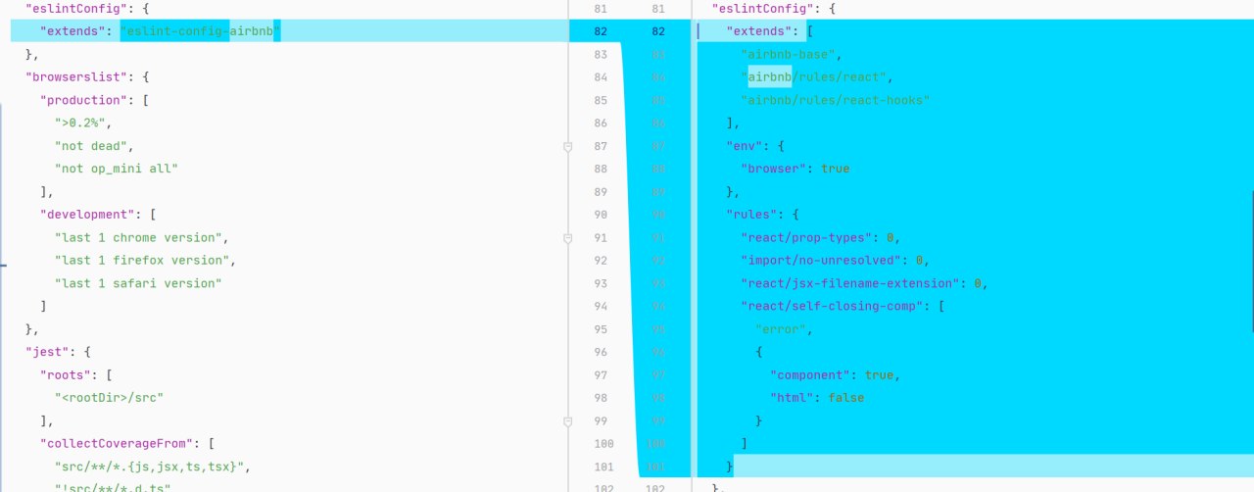The width and height of the screenshot is (1254, 492).
Task: Click the "not dead" string
Action: [90, 146]
